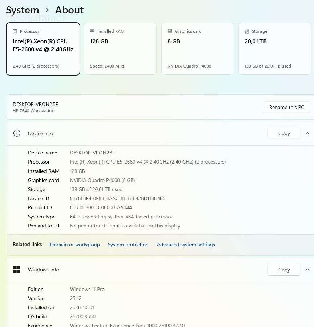The width and height of the screenshot is (314, 327).
Task: Copy the Device info details
Action: click(x=284, y=133)
